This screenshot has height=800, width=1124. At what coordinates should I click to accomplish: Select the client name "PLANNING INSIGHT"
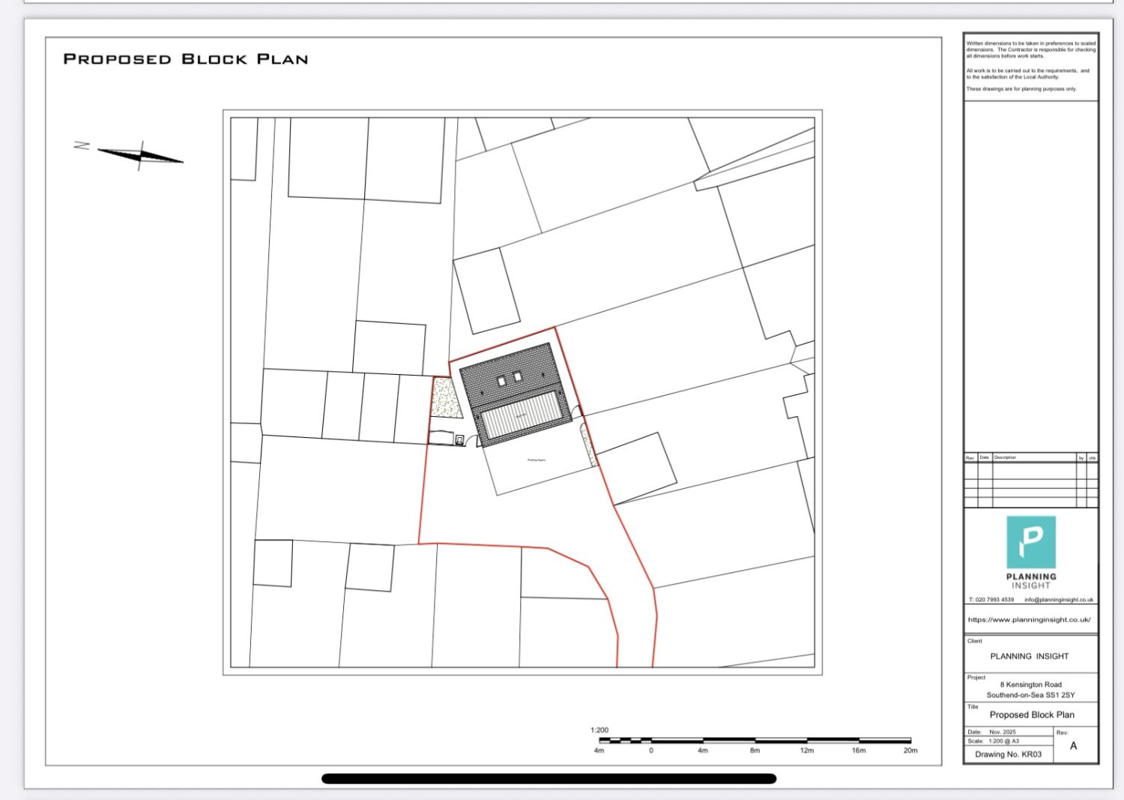[x=1030, y=656]
